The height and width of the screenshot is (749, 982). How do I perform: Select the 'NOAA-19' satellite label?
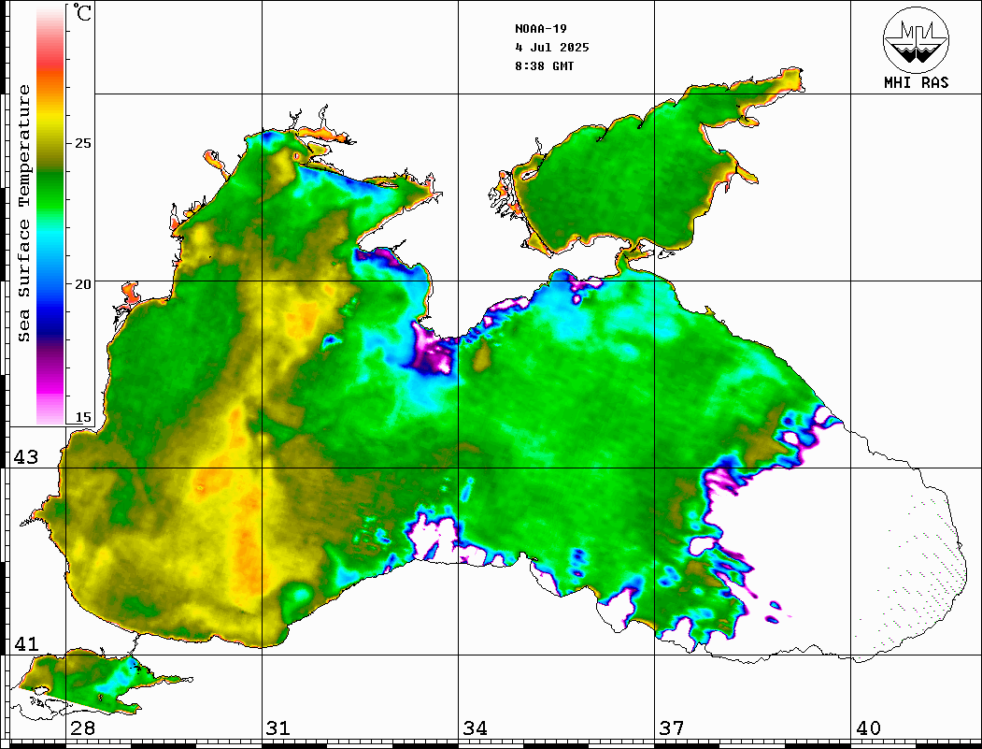click(540, 29)
